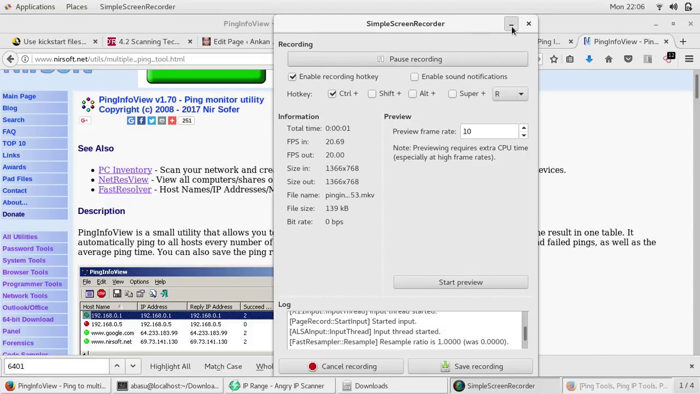Open extension icon with 12 badge
The width and height of the screenshot is (700, 394).
668,59
